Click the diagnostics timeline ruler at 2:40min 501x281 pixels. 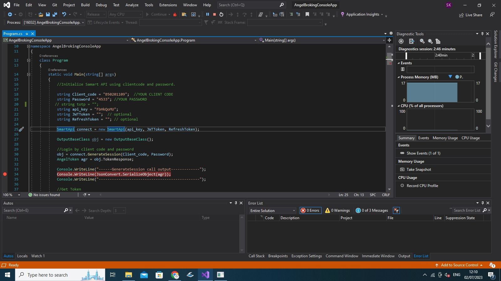(441, 55)
